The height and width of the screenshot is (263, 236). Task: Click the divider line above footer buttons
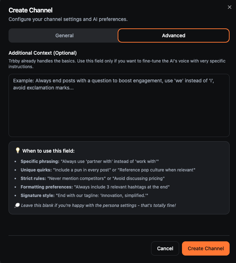point(119,235)
